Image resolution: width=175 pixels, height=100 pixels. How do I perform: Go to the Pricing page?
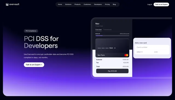pyautogui.click(x=107, y=4)
